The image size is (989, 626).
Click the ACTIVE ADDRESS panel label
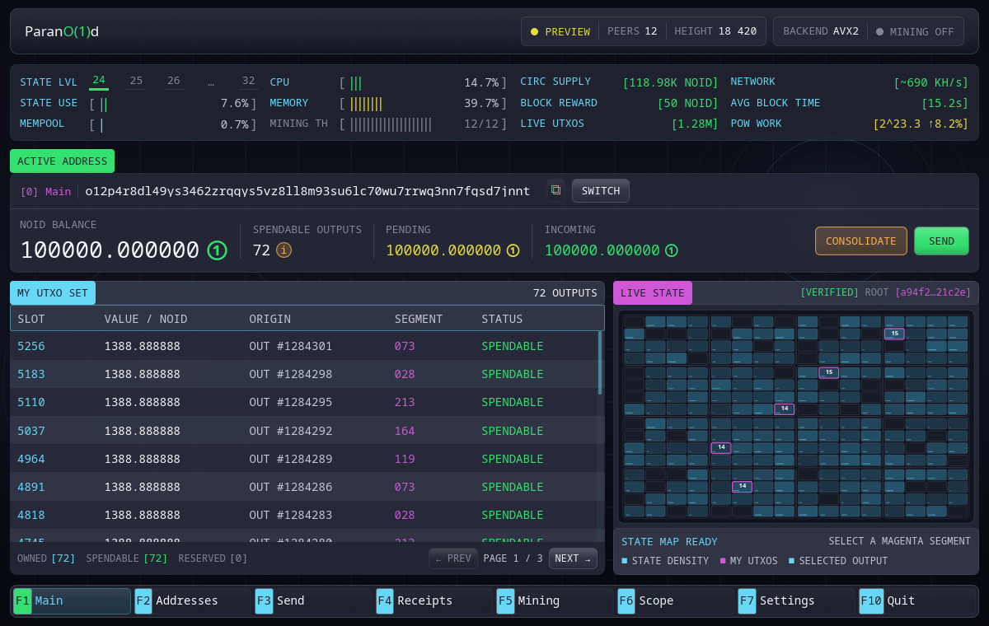pos(62,161)
